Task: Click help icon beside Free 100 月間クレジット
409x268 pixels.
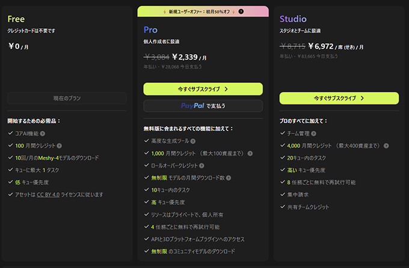Action: point(60,145)
